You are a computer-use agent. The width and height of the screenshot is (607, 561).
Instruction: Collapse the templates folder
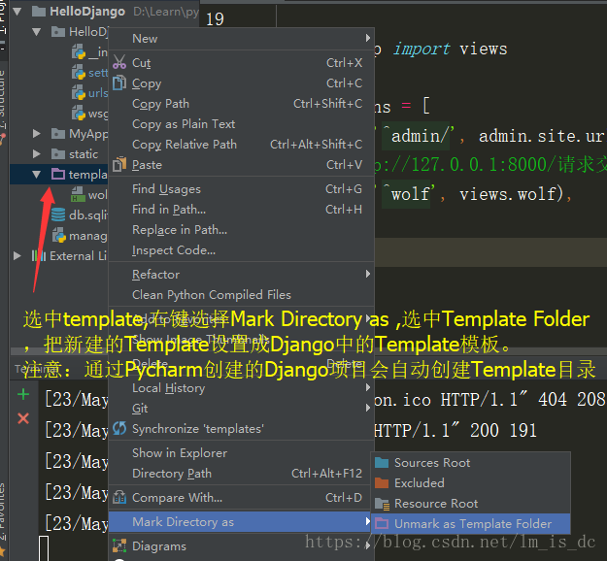[x=37, y=175]
